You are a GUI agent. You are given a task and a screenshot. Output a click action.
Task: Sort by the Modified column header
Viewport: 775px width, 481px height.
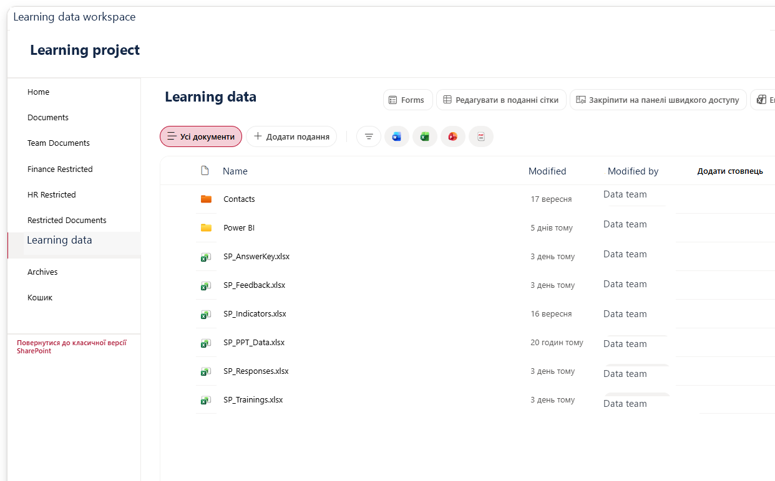tap(547, 171)
